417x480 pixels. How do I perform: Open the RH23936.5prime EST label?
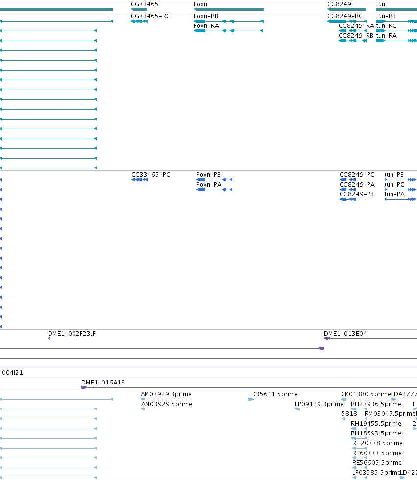(376, 404)
